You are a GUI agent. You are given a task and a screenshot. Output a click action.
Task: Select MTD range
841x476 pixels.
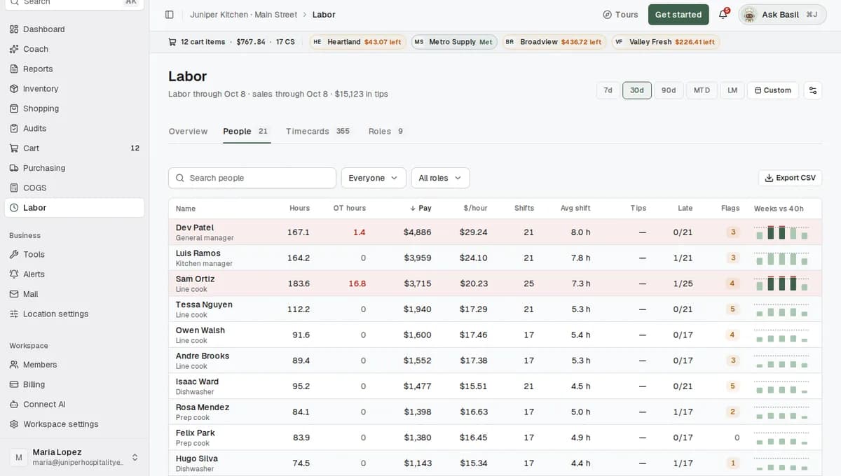coord(702,90)
